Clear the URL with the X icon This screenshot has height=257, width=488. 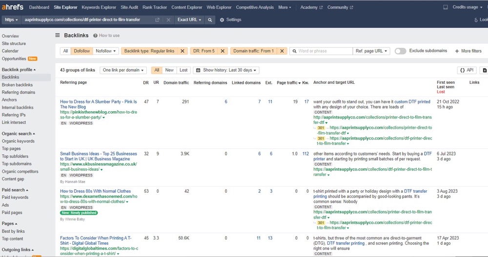(168, 20)
